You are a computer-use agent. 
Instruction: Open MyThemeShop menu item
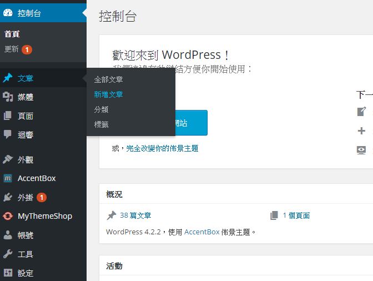coord(43,216)
